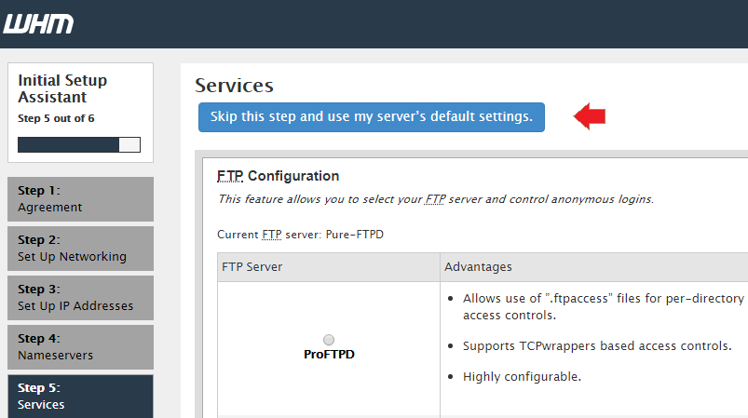Click the setup progress bar
The height and width of the screenshot is (418, 748).
(79, 144)
